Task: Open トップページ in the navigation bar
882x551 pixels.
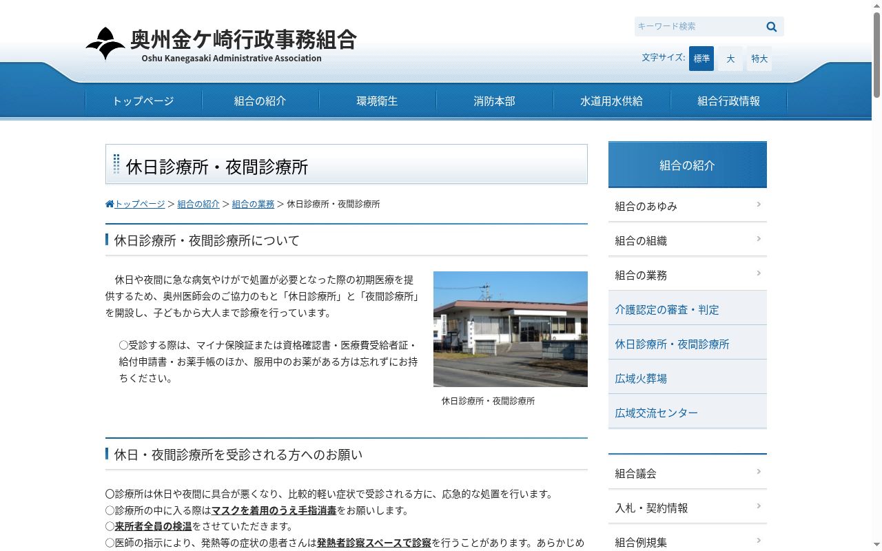Action: click(143, 101)
